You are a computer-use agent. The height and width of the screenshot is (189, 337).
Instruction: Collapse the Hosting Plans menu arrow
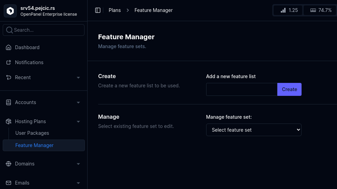78,122
